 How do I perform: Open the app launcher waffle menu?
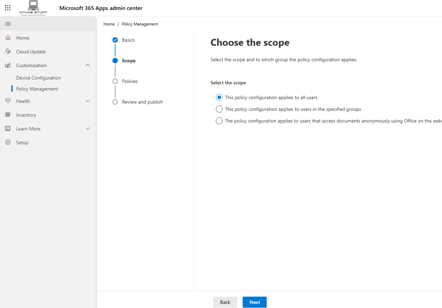click(8, 8)
